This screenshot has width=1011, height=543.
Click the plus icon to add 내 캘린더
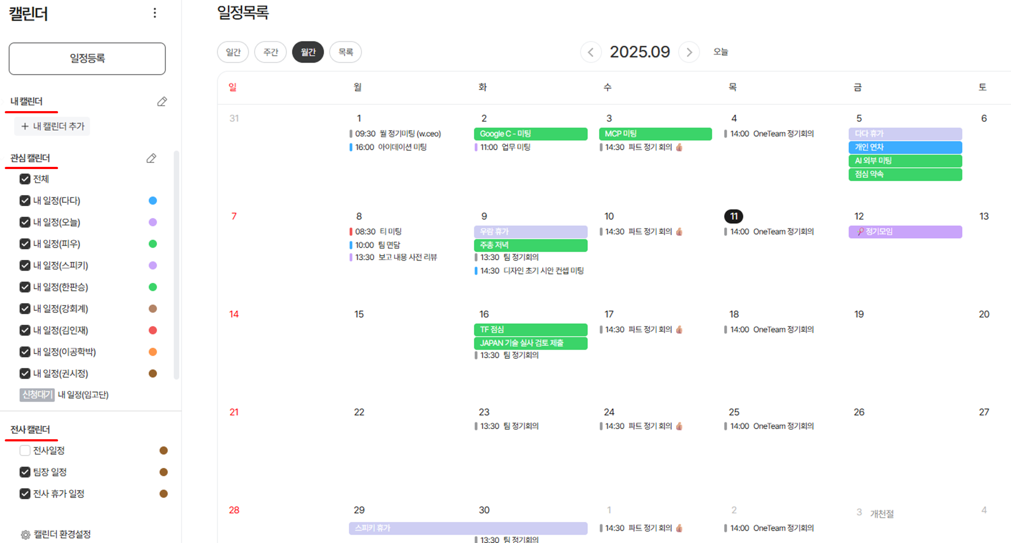pyautogui.click(x=25, y=126)
